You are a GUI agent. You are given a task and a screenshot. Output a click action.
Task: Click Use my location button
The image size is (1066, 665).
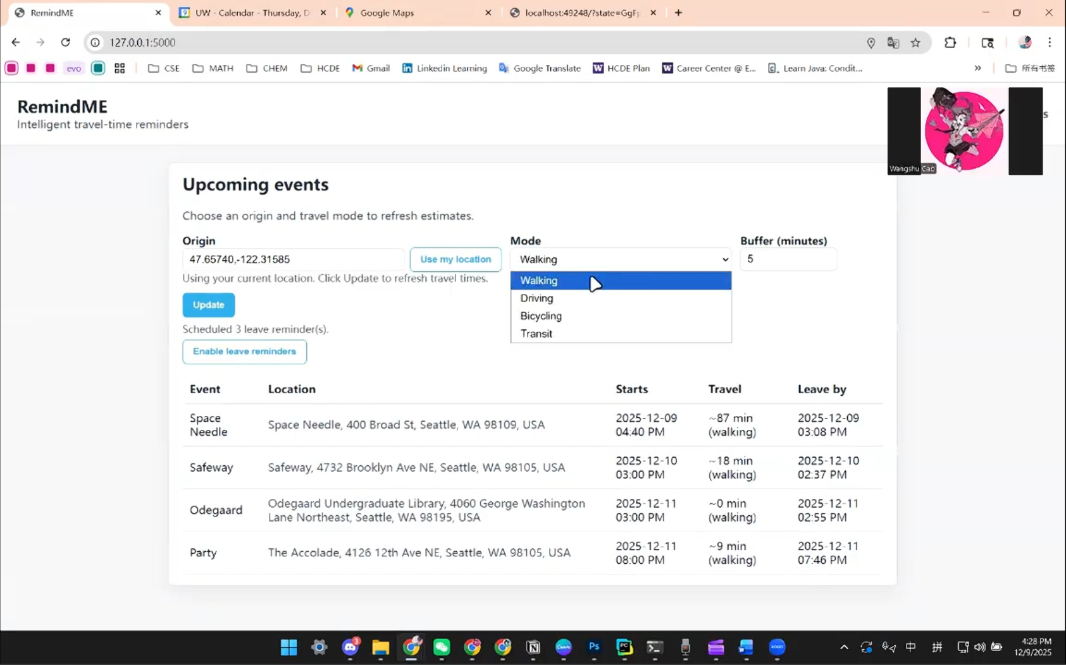tap(456, 259)
